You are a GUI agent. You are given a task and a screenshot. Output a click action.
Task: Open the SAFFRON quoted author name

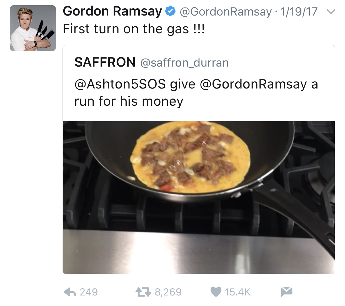(x=105, y=62)
